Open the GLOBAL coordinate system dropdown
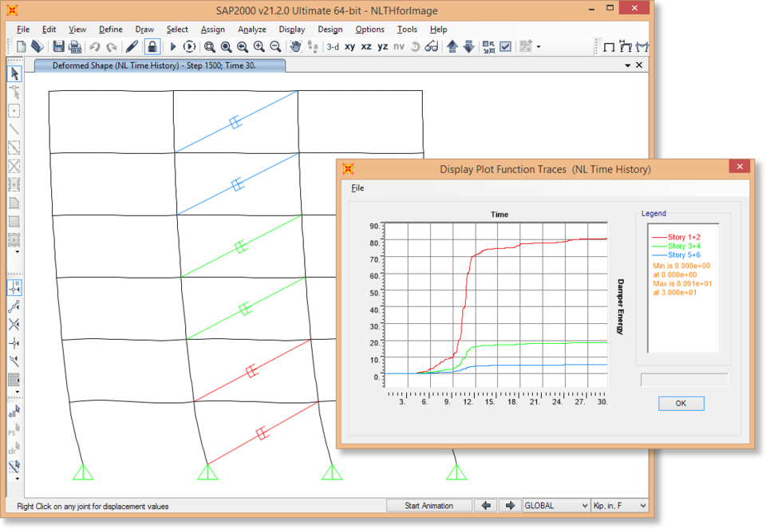Screen dimensions: 766x529 click(556, 506)
